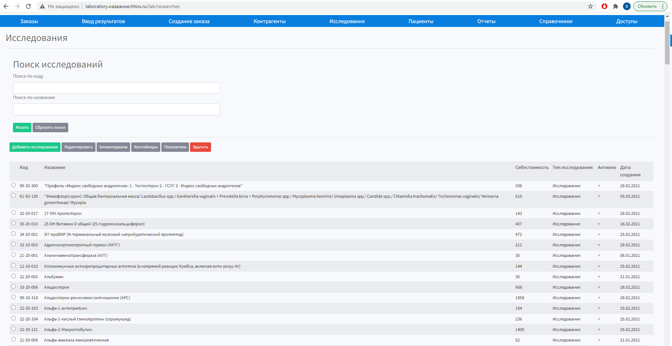Open the Opera extension icon

click(604, 6)
